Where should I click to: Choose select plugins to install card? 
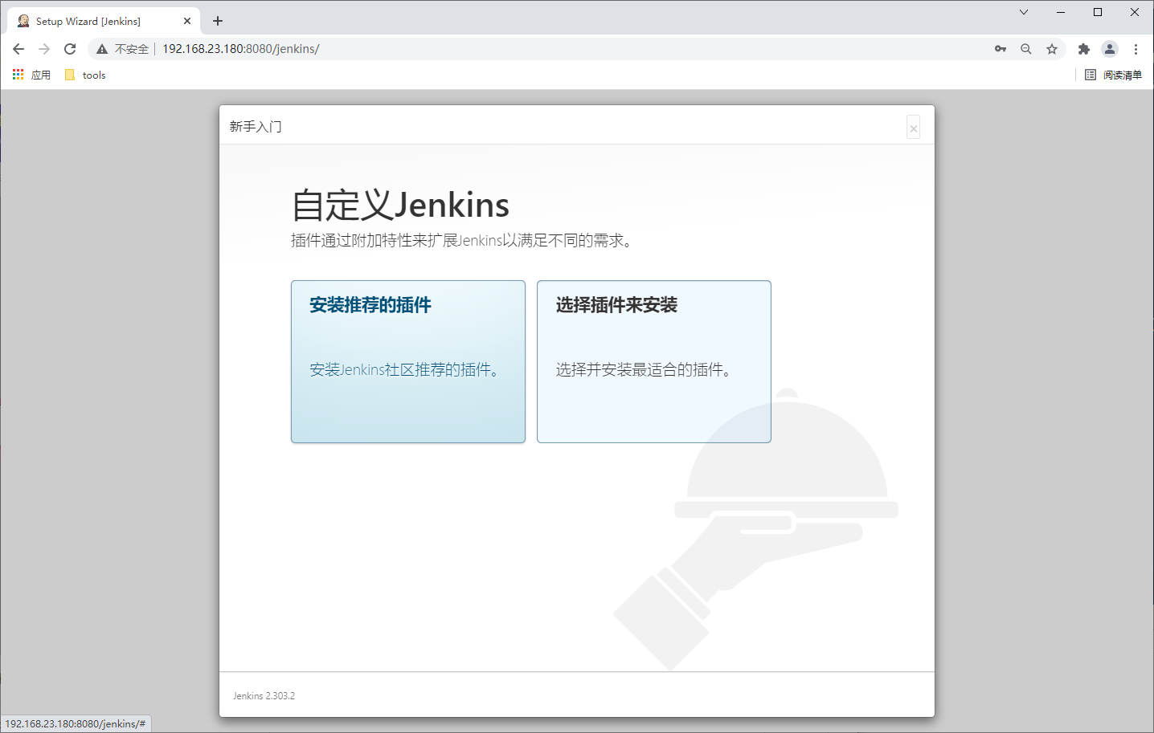tap(654, 361)
